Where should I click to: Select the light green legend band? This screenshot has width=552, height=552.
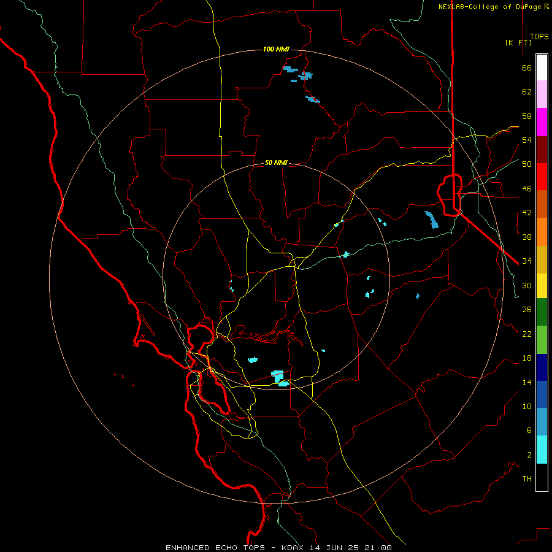542,340
